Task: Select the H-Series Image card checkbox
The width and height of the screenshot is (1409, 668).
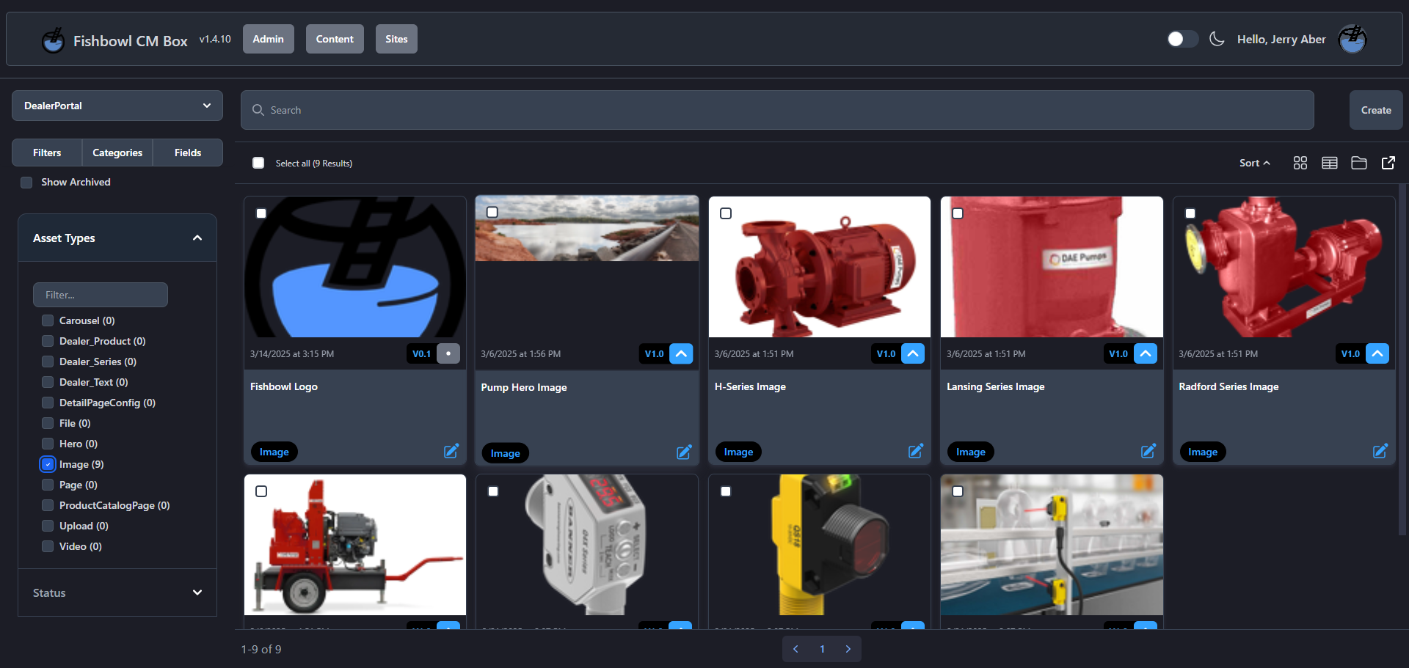Action: (726, 213)
